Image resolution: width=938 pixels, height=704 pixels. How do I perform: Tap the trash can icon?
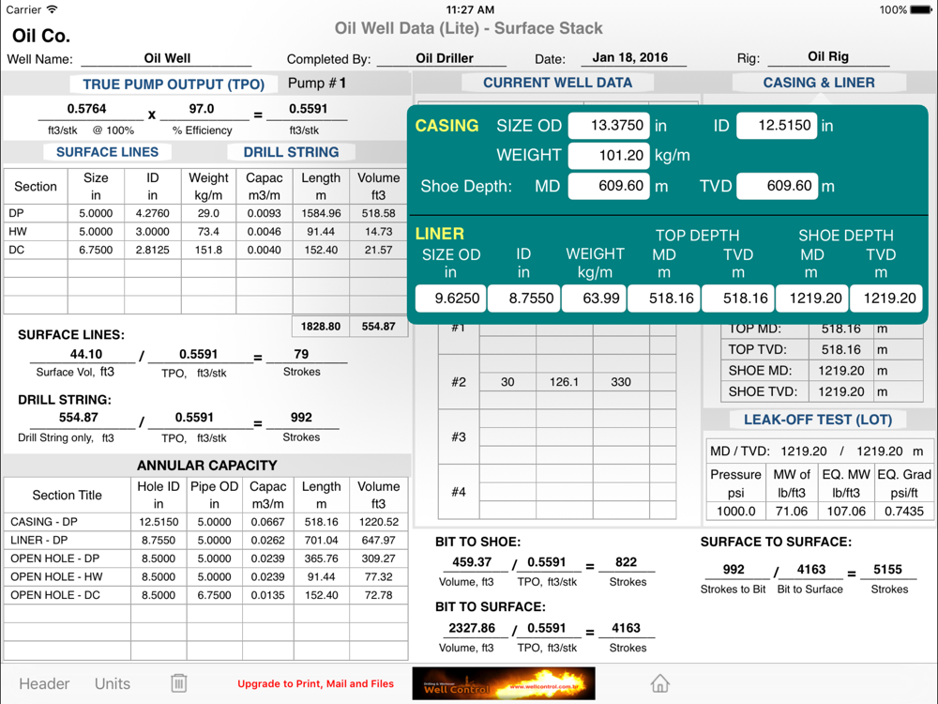point(179,683)
